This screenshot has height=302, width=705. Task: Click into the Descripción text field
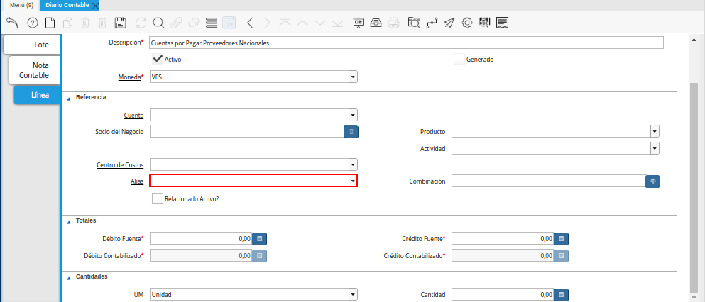406,43
